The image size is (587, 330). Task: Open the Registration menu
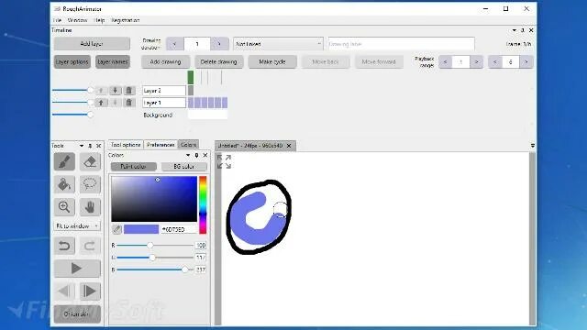126,20
